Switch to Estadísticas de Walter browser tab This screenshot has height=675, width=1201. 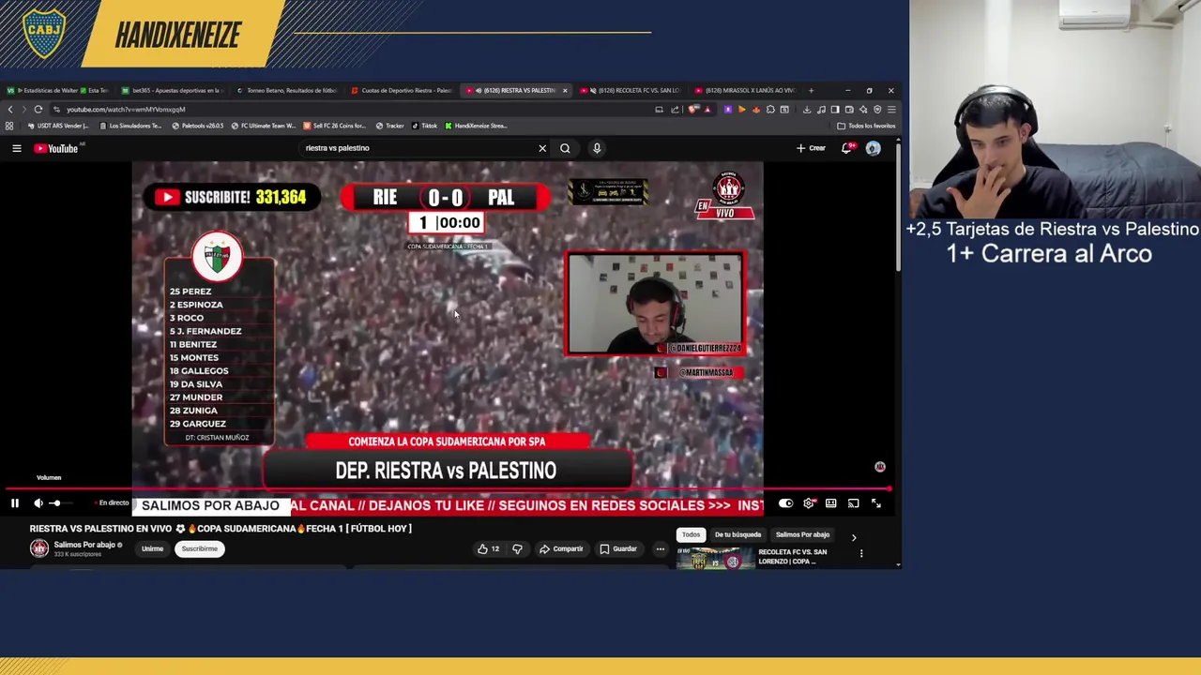coord(59,90)
